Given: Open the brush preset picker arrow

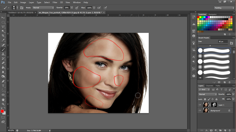Looking at the screenshot, I should [x=17, y=8].
